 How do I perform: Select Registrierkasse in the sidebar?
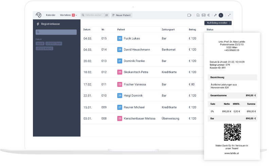50,24
